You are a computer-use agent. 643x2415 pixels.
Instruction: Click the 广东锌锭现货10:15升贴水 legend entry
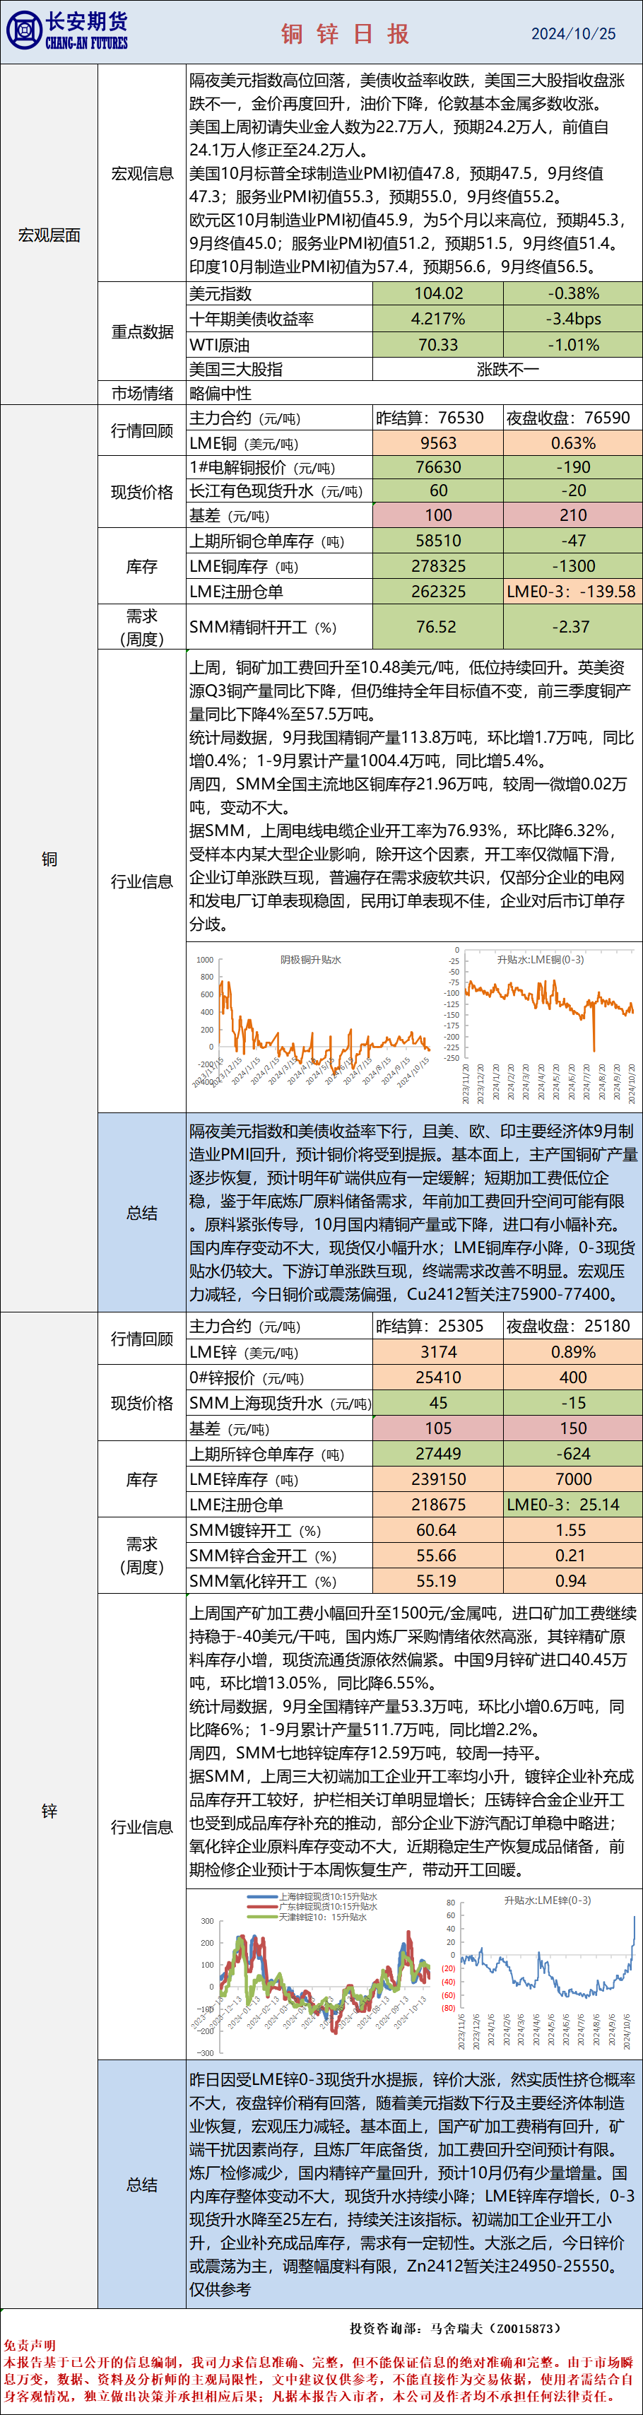pos(313,1906)
